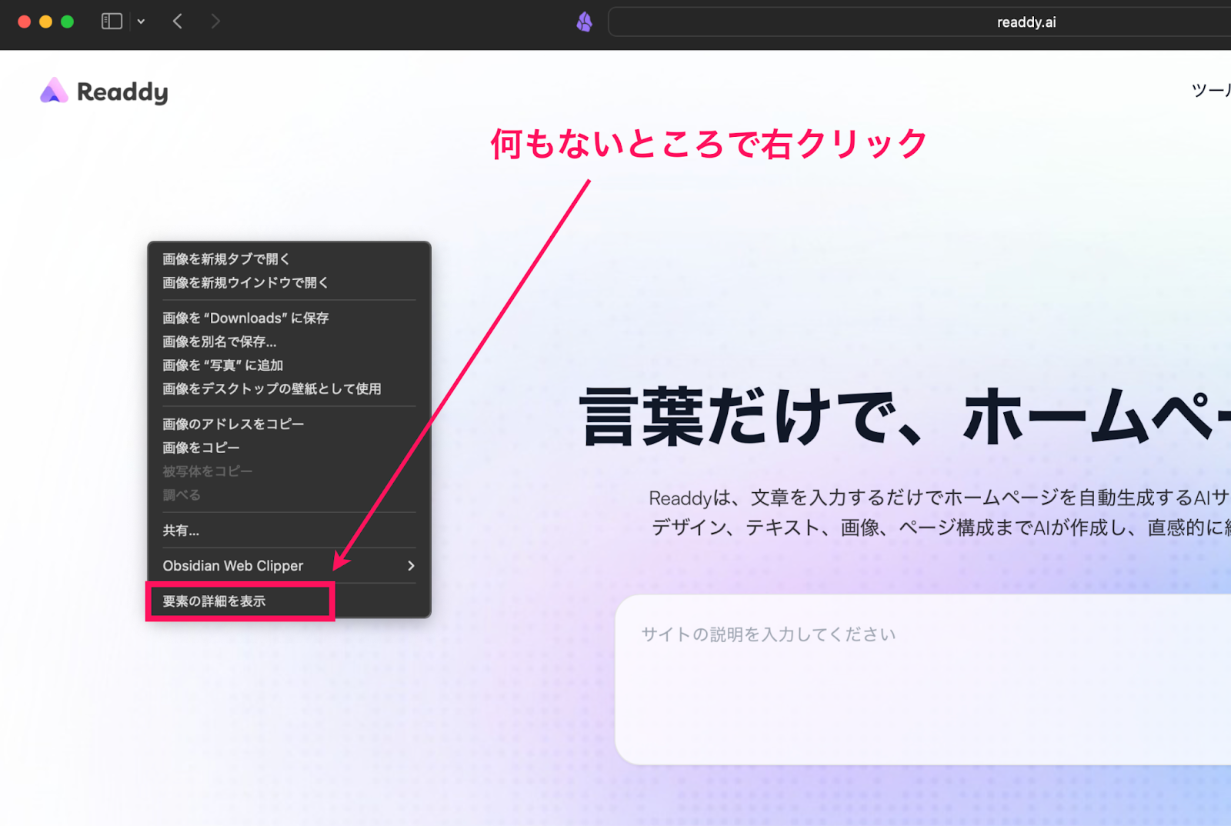Viewport: 1231px width, 826px height.
Task: Choose 画像を別名で保存...
Action: click(219, 341)
